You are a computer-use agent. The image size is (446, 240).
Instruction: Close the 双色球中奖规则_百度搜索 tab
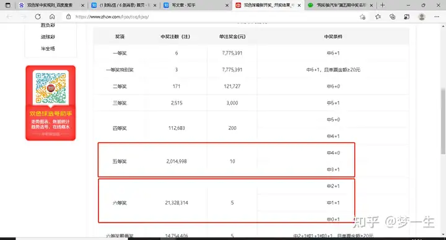[x=82, y=5]
